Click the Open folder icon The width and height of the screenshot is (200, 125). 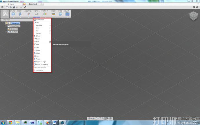(11, 7)
